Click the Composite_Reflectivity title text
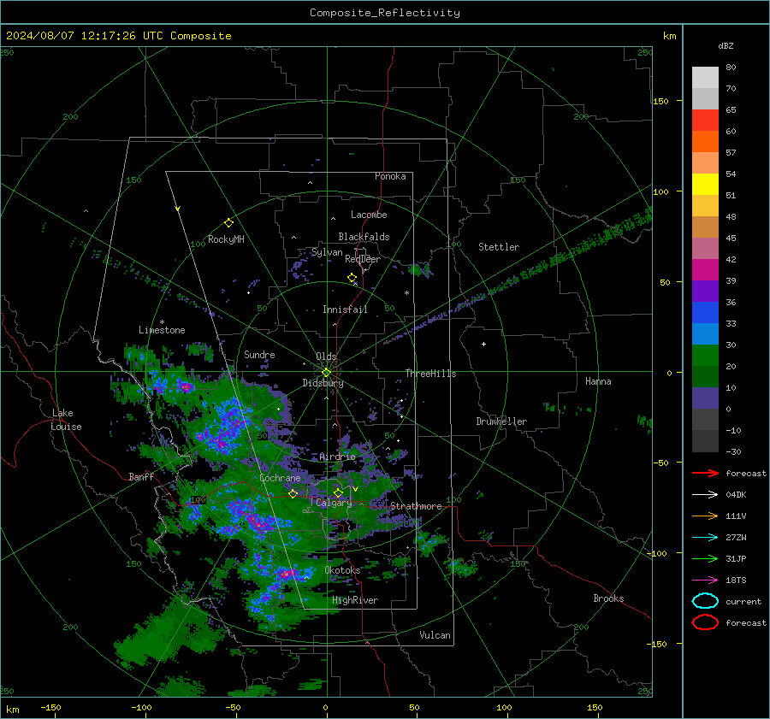 (385, 13)
